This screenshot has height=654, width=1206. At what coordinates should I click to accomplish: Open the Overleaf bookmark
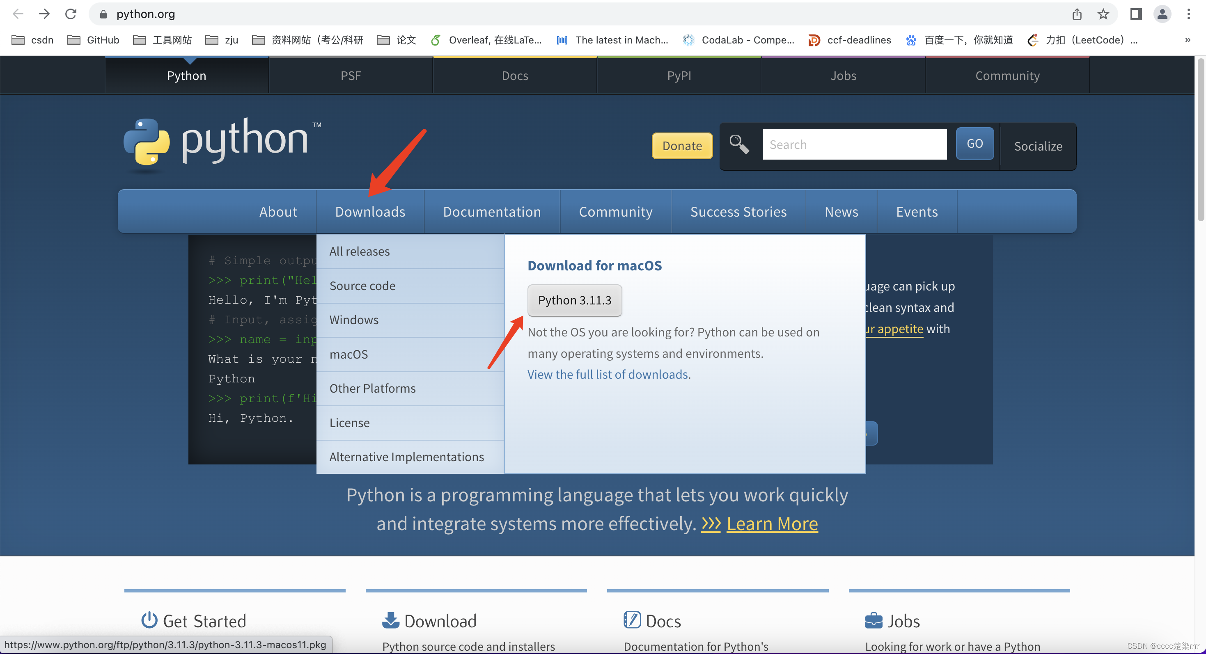tap(486, 40)
